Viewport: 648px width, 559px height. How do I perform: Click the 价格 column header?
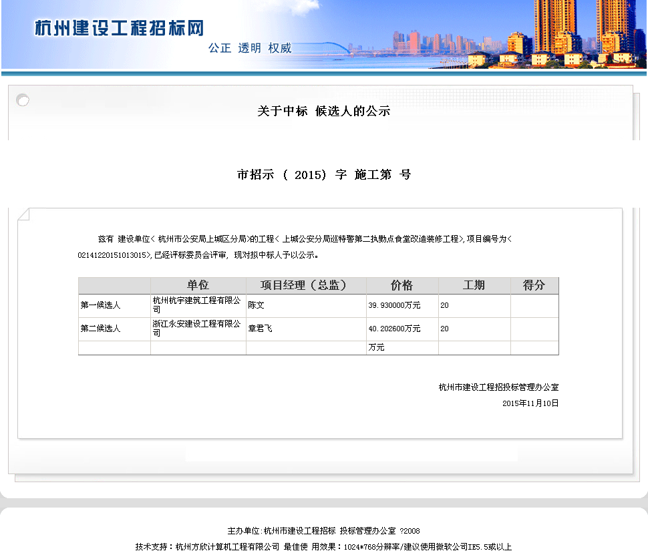click(401, 285)
